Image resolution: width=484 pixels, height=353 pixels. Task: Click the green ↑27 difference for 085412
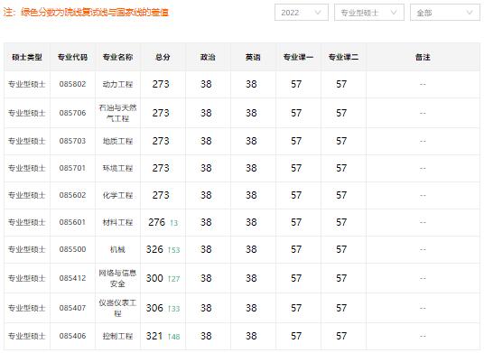(173, 279)
